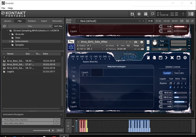
Task: Click the Arva snowflake instrument icon
Action: [71, 47]
